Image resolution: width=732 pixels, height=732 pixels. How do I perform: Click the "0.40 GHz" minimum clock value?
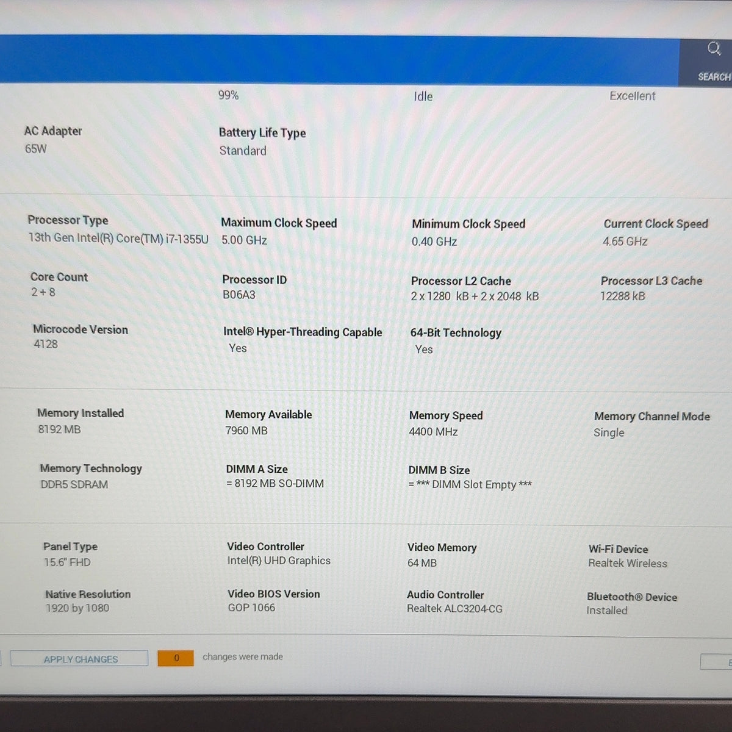coord(434,242)
